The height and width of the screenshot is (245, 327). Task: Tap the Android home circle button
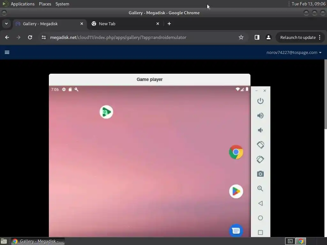260,218
